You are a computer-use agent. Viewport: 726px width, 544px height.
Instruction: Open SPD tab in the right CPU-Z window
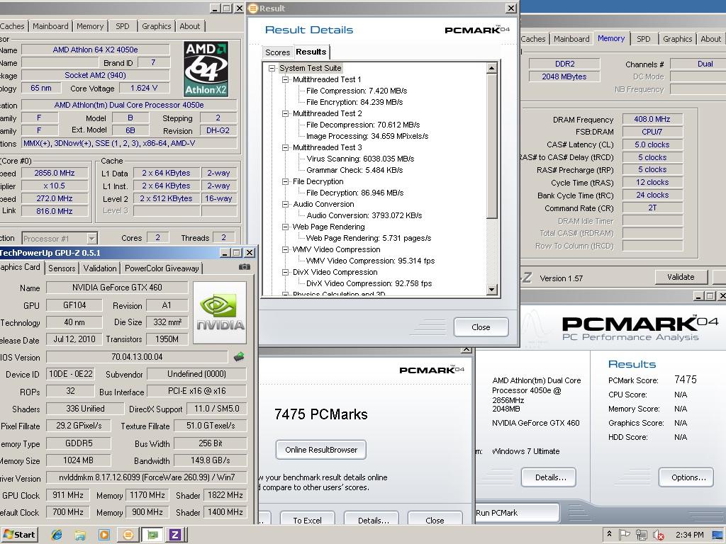(x=643, y=40)
